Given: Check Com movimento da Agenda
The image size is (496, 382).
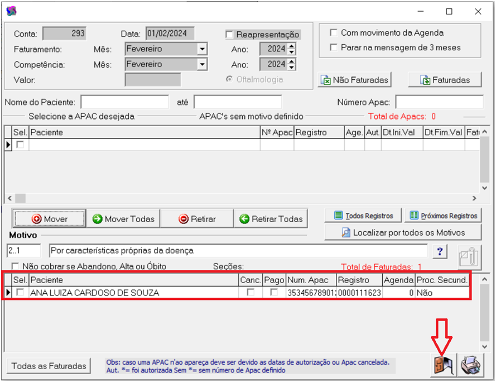Looking at the screenshot, I should pos(334,32).
